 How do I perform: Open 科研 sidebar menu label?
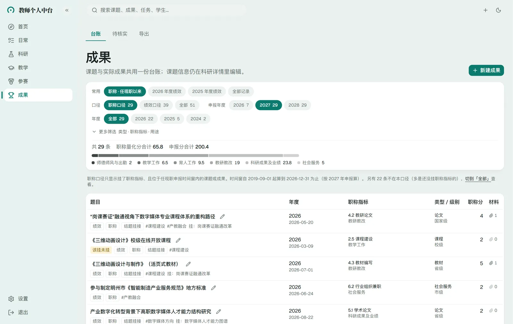click(x=23, y=54)
